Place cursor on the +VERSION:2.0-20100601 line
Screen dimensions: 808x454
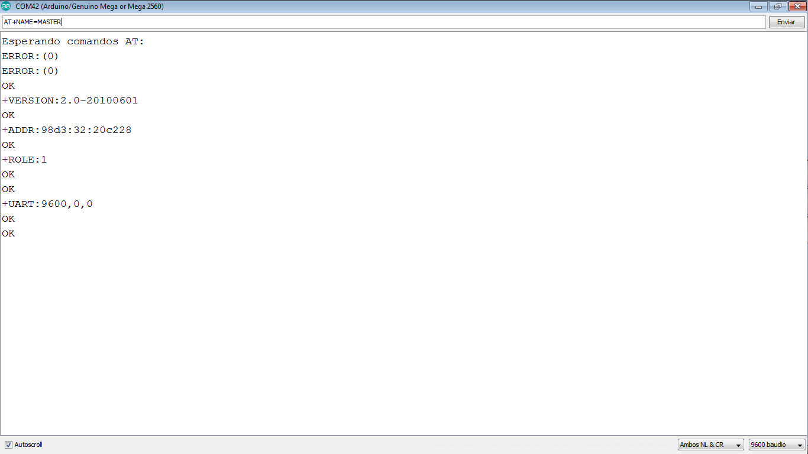(70, 100)
